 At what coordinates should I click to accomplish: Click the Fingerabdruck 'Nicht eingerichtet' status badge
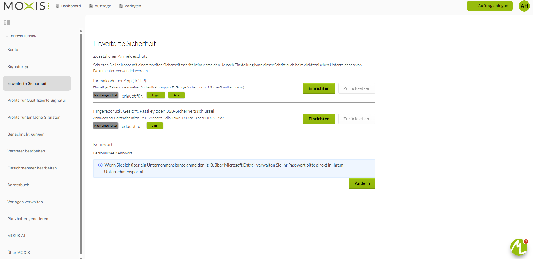[106, 126]
